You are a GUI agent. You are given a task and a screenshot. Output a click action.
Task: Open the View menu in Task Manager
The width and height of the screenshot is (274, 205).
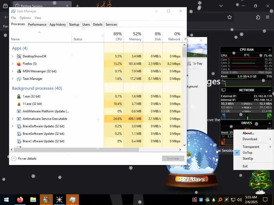point(38,18)
